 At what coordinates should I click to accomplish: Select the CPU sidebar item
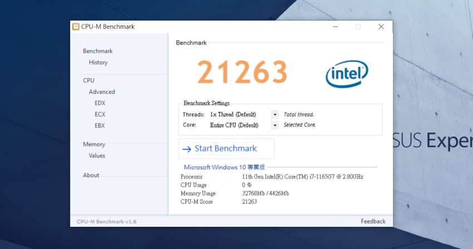point(88,80)
